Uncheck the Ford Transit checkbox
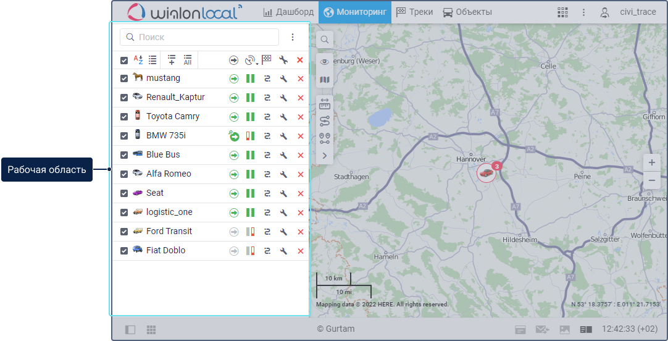Image resolution: width=668 pixels, height=341 pixels. pos(124,232)
